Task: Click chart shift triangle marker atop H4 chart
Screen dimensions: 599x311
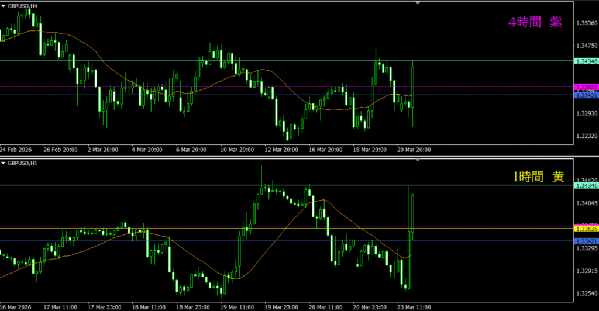Action: (417, 4)
